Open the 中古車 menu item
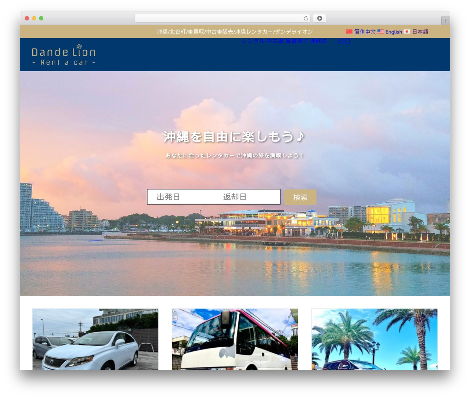 [x=275, y=41]
